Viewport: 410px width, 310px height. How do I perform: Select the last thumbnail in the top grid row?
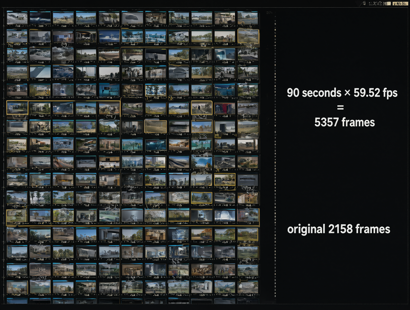(248, 18)
